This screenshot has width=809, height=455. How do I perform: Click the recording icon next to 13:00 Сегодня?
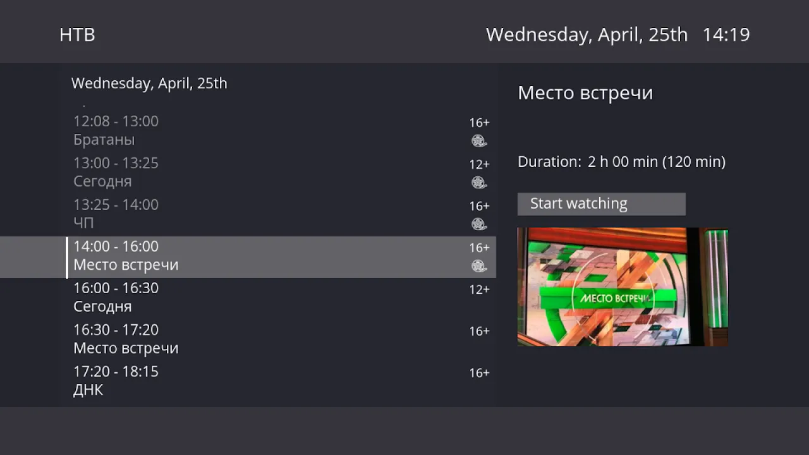click(479, 183)
